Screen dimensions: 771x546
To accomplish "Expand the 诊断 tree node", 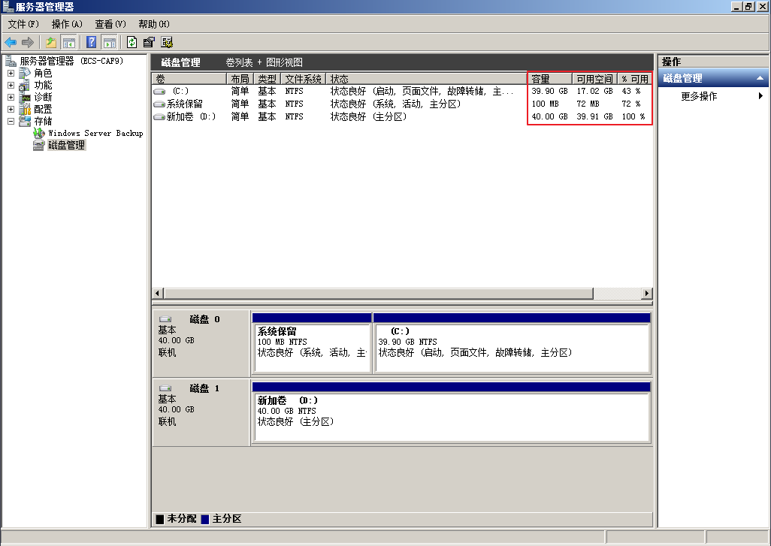I will [x=11, y=98].
